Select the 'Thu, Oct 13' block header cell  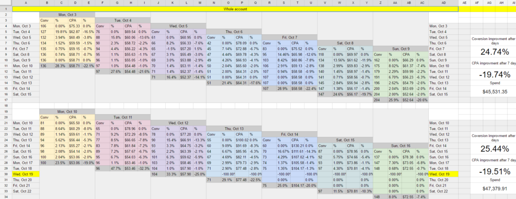[234, 129]
